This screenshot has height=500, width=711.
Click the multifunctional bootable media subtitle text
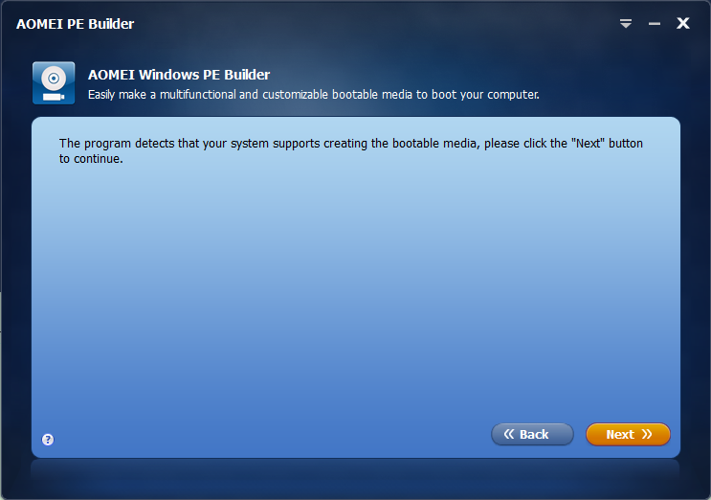click(x=314, y=95)
